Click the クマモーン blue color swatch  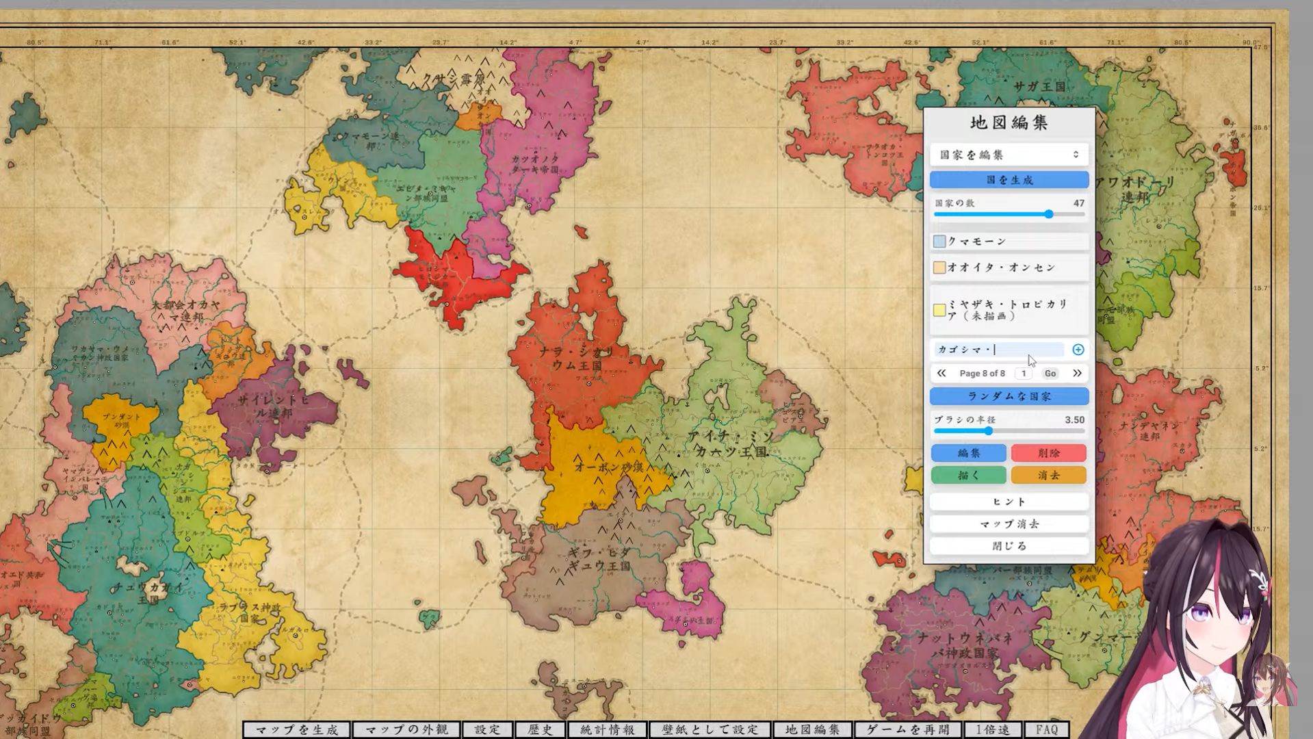pyautogui.click(x=939, y=242)
